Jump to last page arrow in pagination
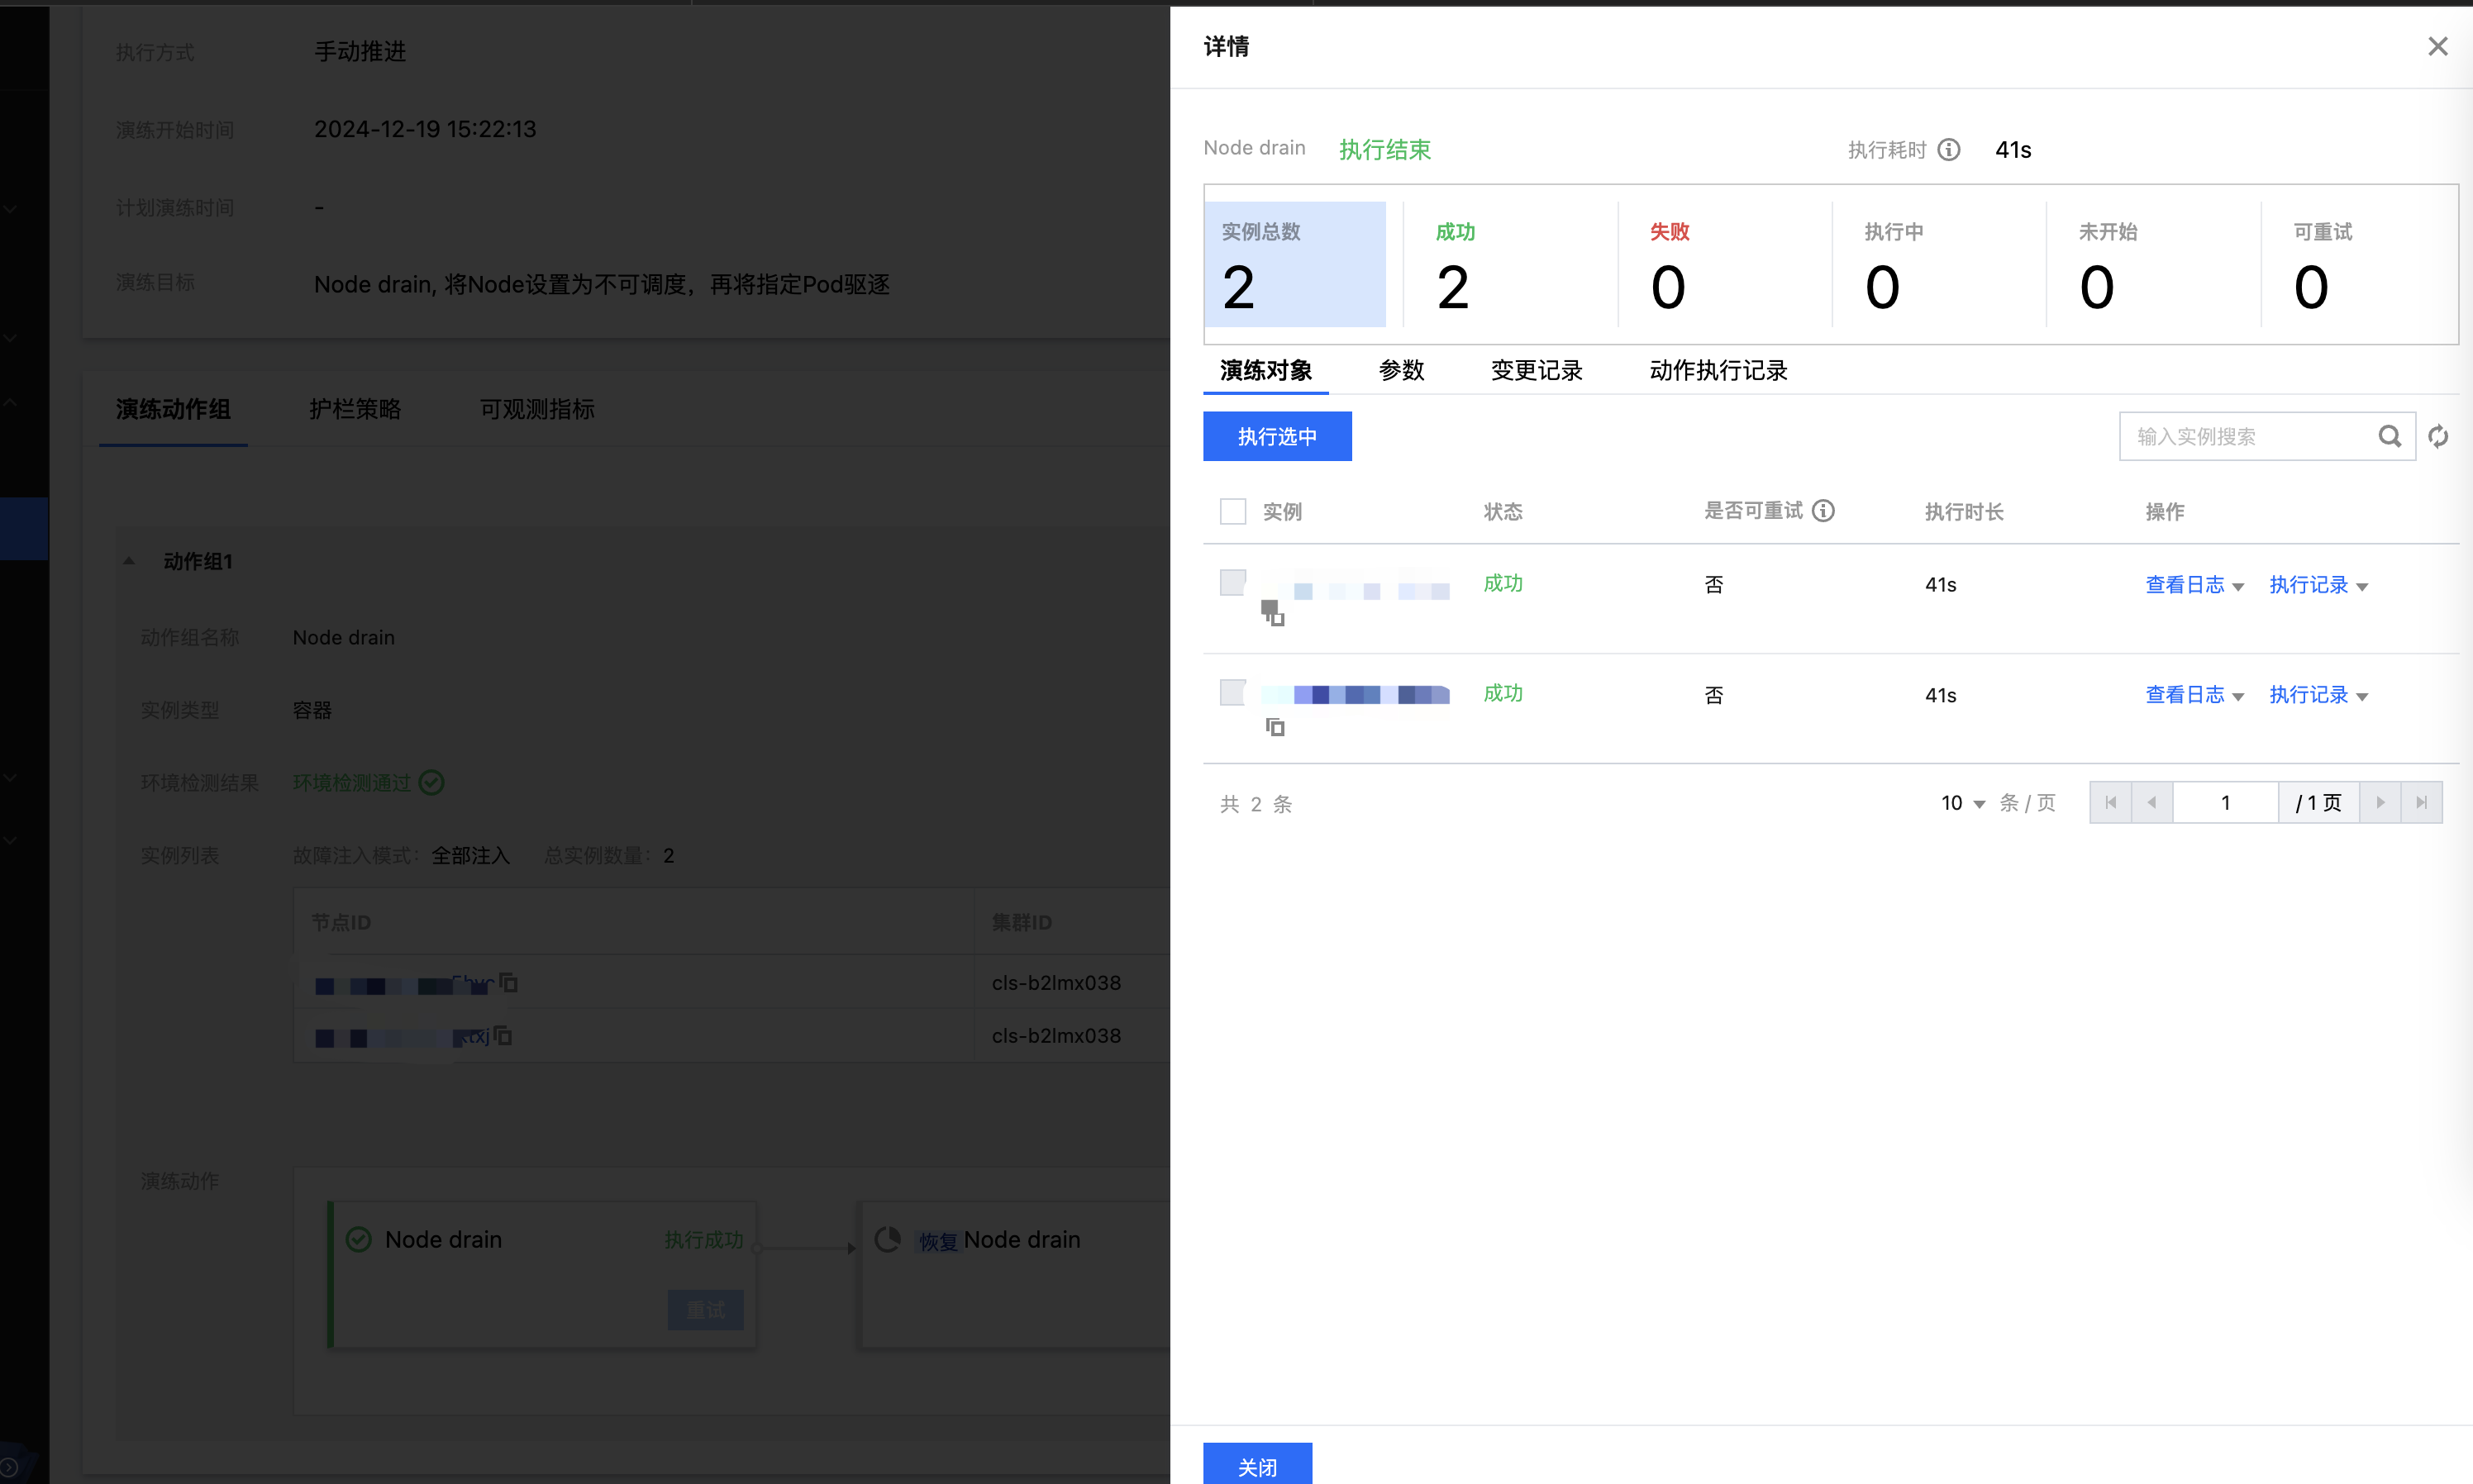2473x1484 pixels. pyautogui.click(x=2421, y=802)
